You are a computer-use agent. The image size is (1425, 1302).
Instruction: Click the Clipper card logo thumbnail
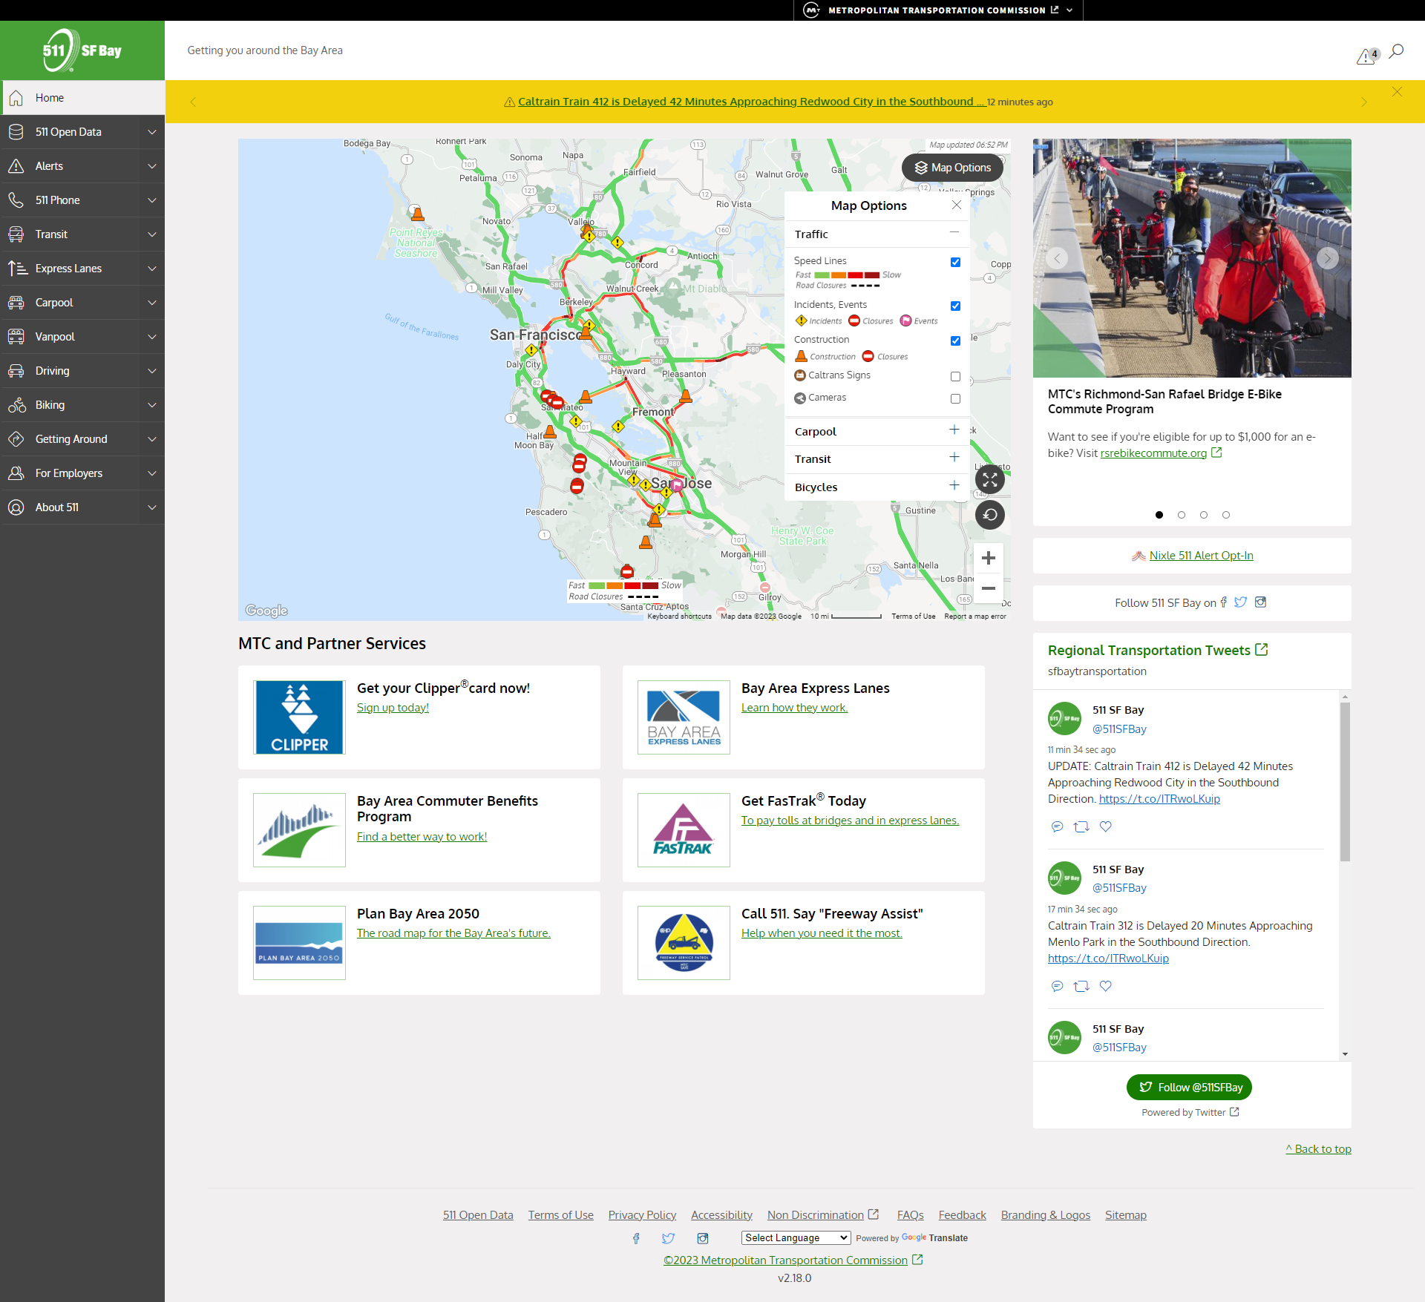299,717
